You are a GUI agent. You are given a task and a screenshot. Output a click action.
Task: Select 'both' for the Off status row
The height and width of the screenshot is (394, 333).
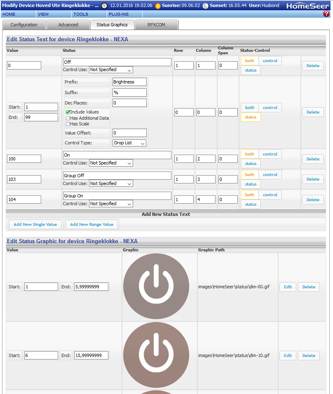(250, 60)
